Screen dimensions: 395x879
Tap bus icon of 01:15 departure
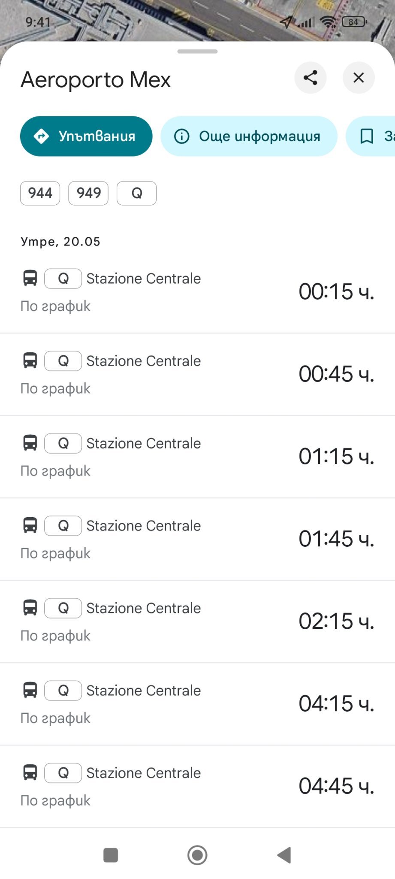pyautogui.click(x=30, y=443)
